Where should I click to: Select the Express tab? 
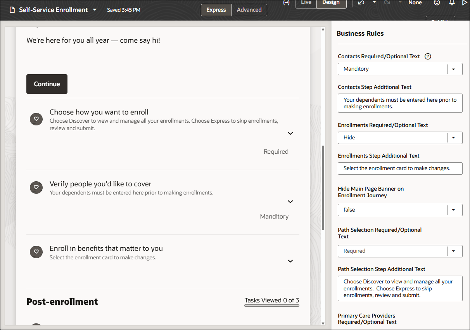tap(216, 10)
